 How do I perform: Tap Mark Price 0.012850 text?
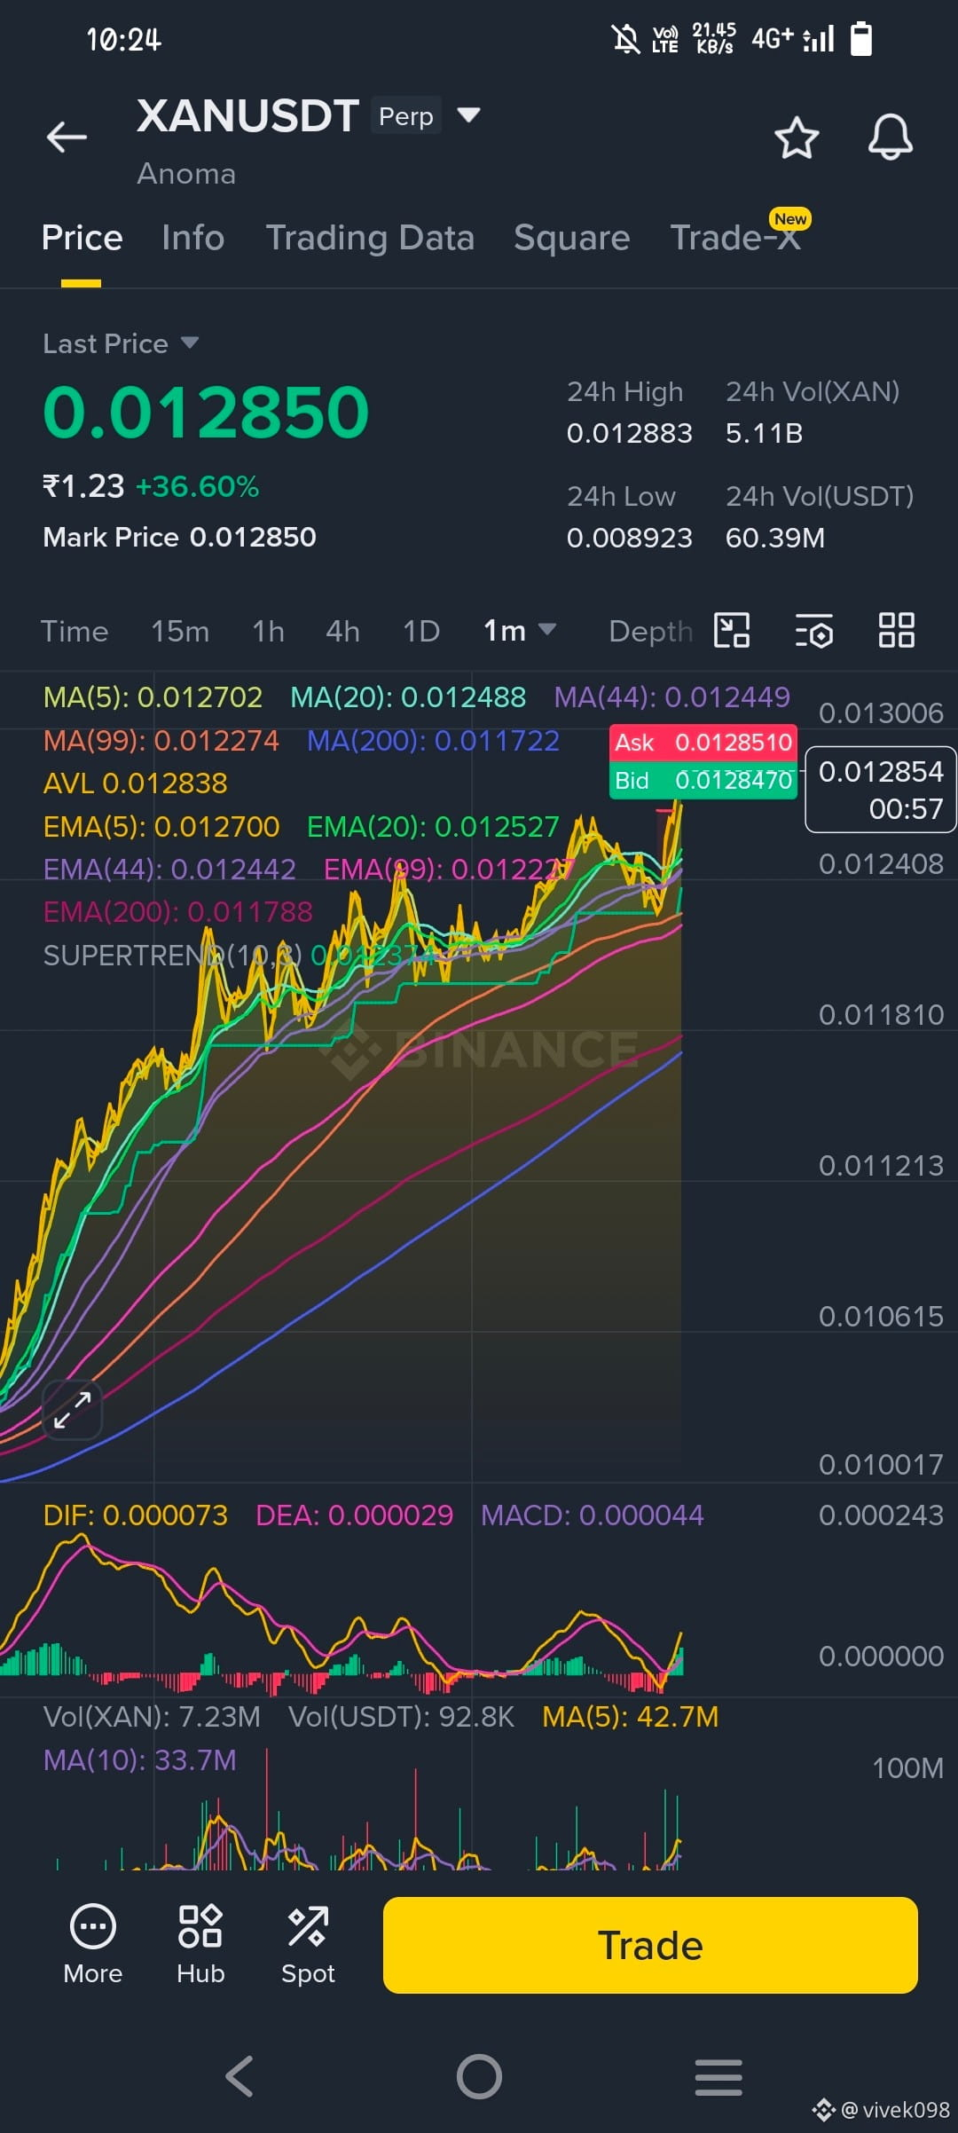(x=179, y=537)
